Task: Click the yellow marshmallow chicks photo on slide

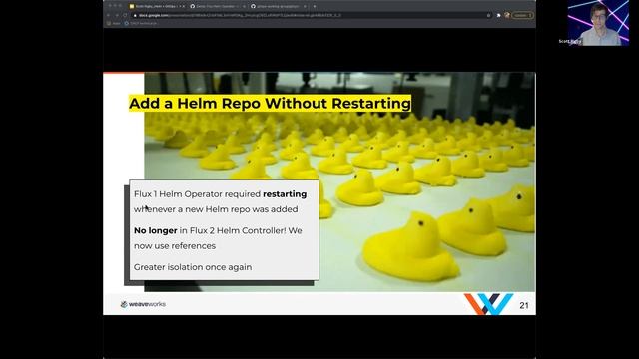Action: click(339, 181)
